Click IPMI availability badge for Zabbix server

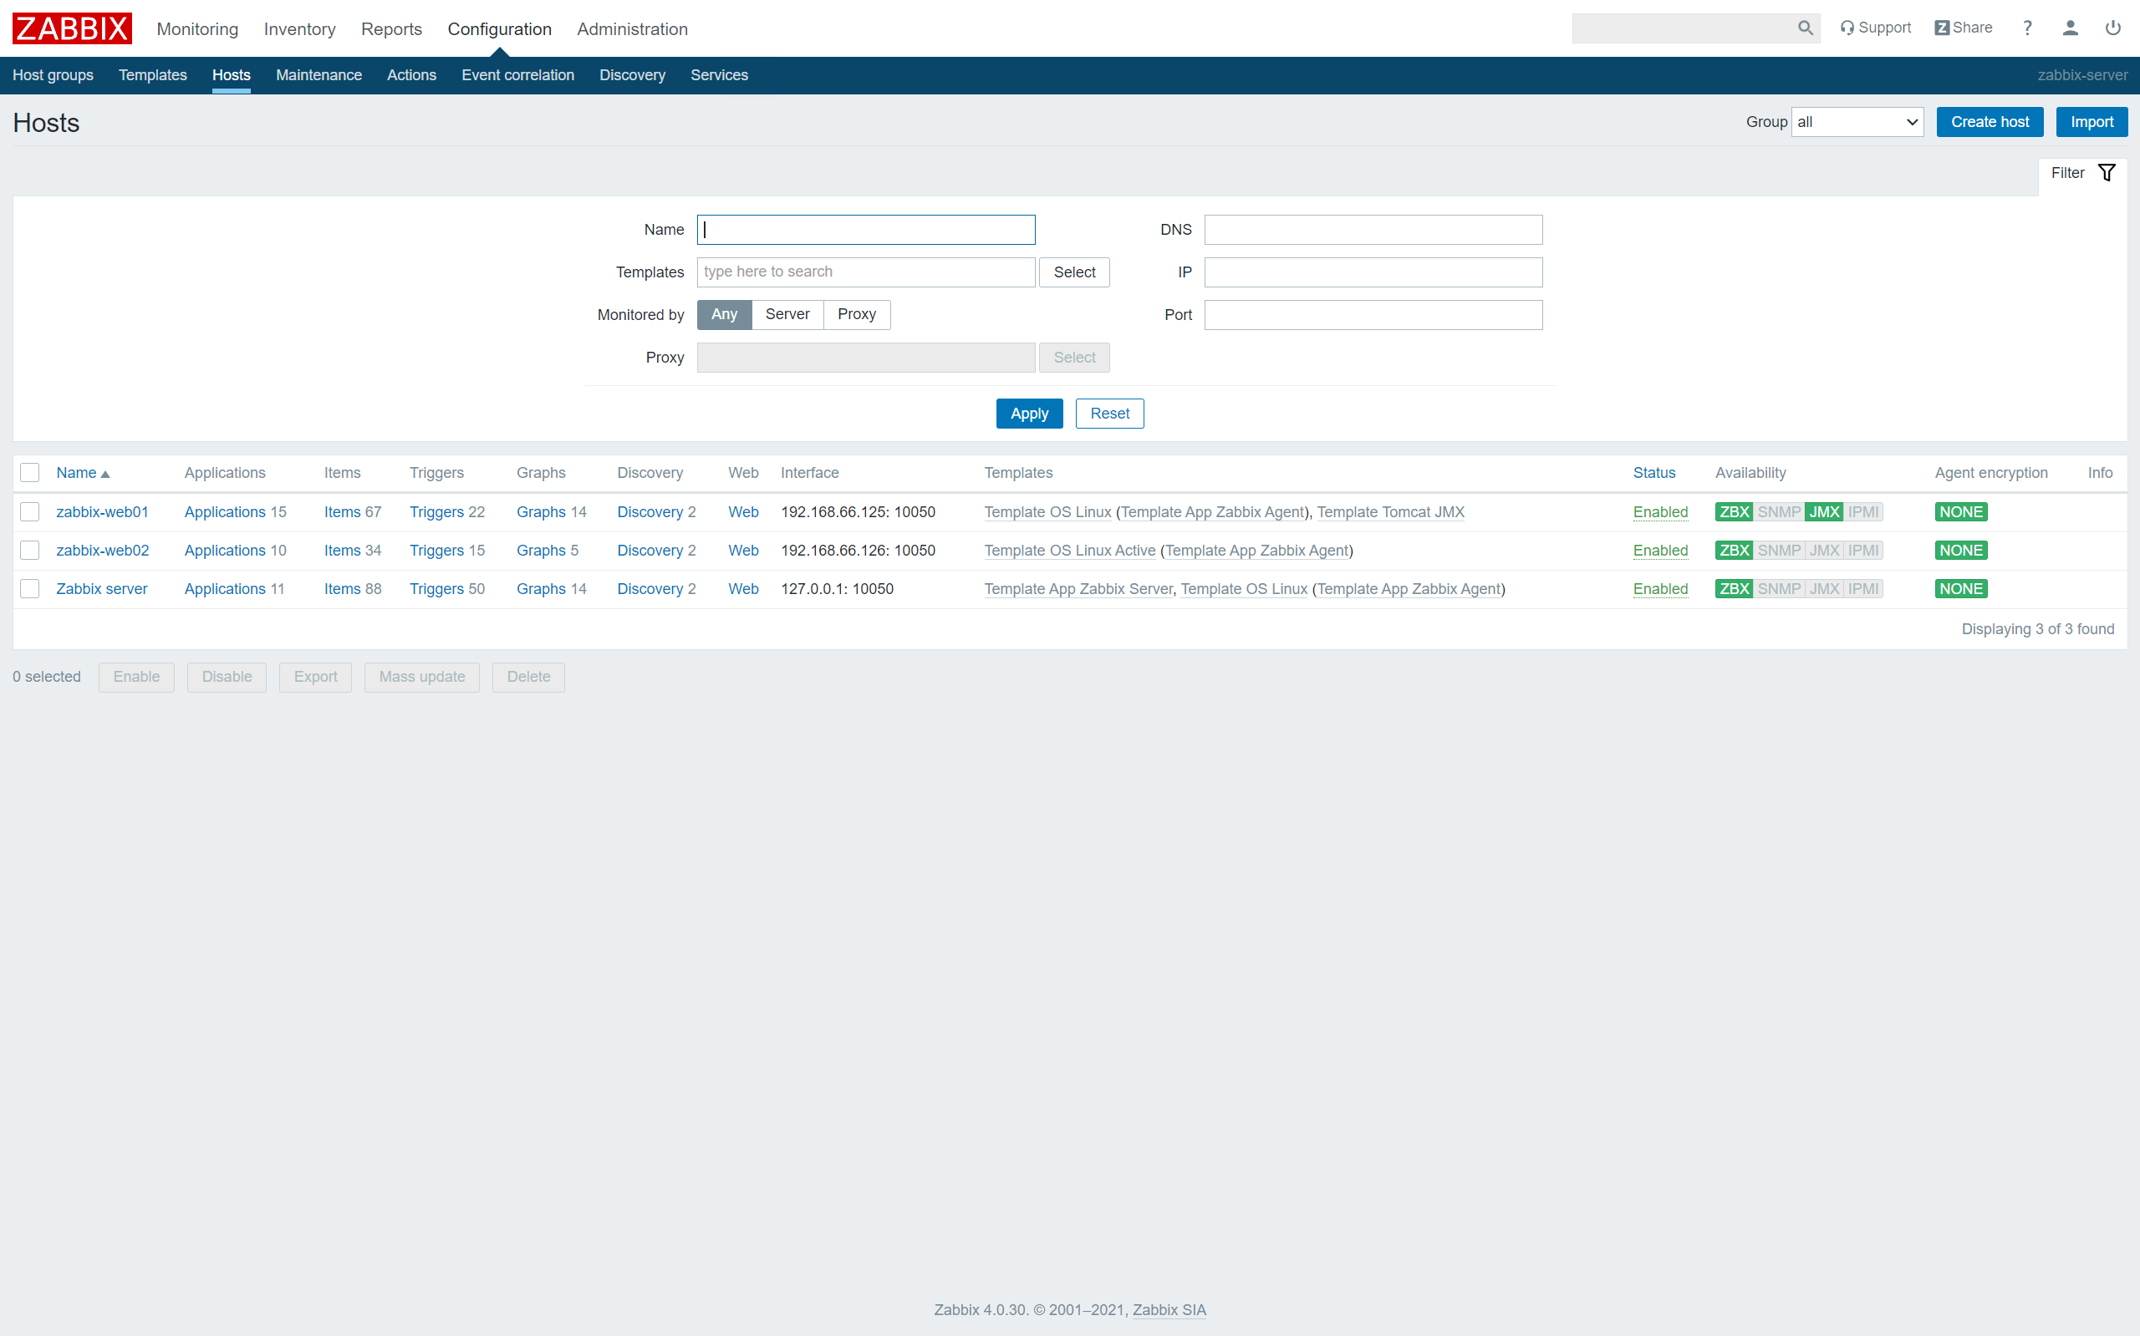[x=1863, y=588]
